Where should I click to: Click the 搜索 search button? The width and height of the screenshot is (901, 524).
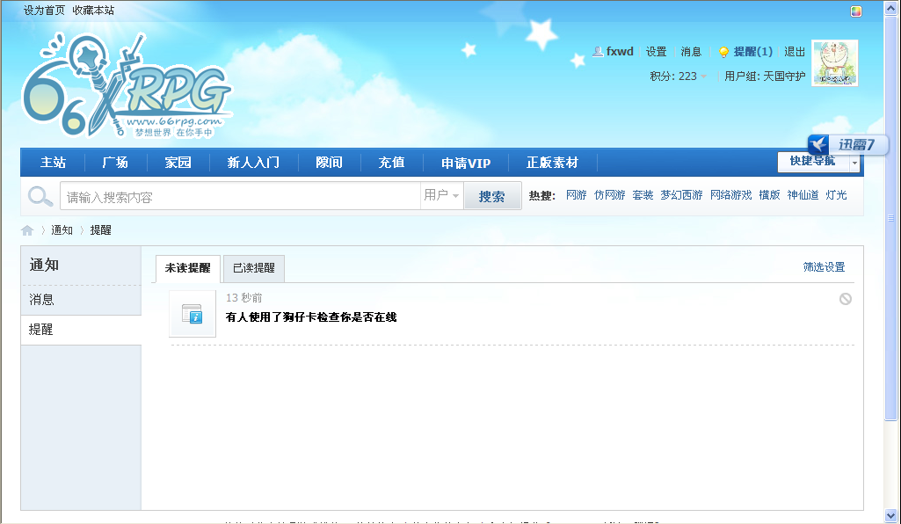tap(492, 197)
